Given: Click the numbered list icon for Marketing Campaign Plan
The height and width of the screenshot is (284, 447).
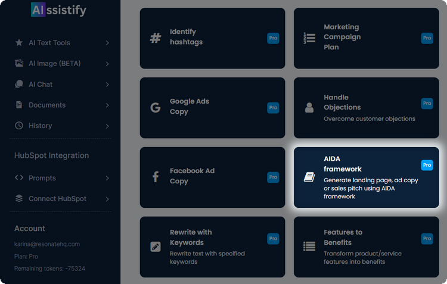Looking at the screenshot, I should [x=309, y=38].
